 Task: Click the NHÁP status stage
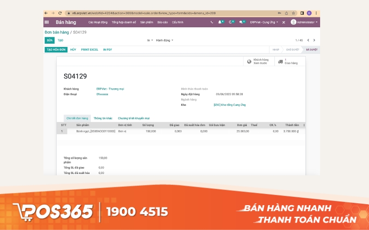click(276, 50)
